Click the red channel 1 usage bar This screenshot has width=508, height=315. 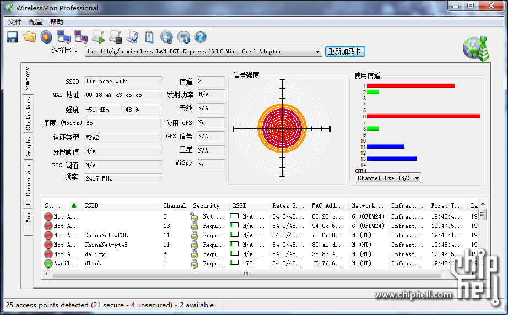(x=410, y=86)
